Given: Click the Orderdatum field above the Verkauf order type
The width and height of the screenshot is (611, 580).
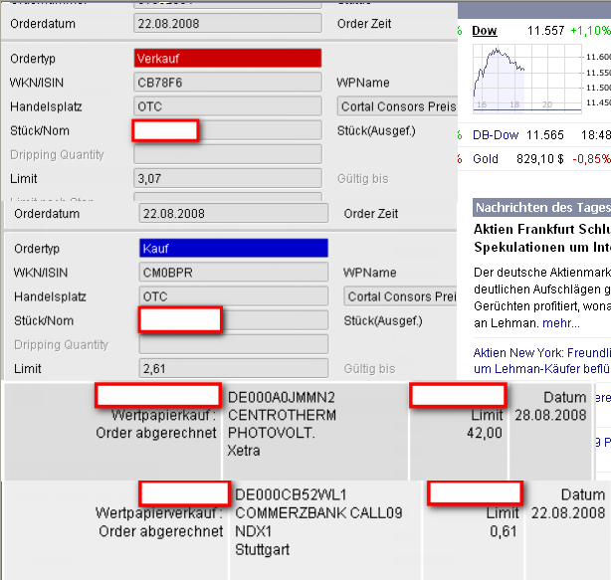Looking at the screenshot, I should (228, 23).
